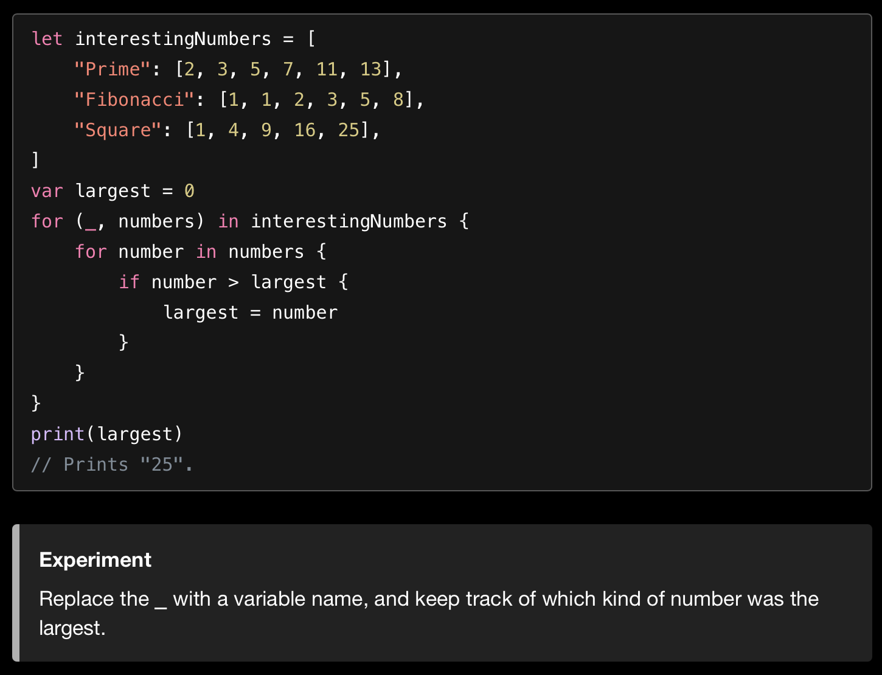
Task: Click the print function call
Action: (x=57, y=434)
